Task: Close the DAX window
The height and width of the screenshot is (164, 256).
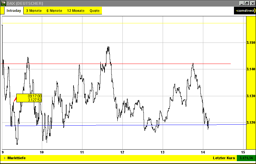Action: click(252, 3)
